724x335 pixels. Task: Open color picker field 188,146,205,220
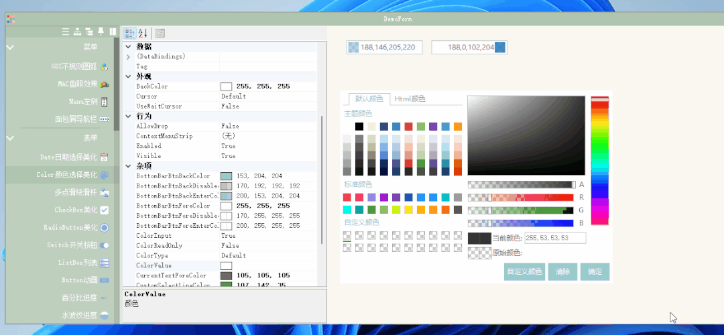tap(385, 47)
